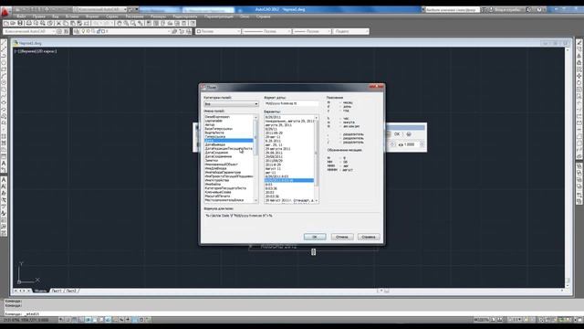Select ДатаСохранения in field names list

coord(218,156)
